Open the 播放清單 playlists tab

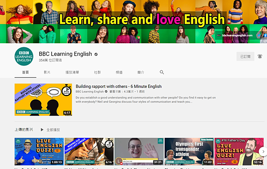(x=72, y=72)
